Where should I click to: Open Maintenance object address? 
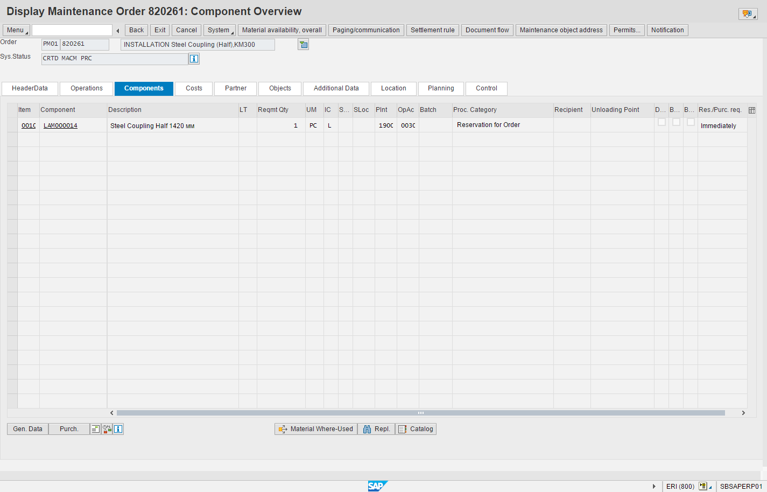click(x=561, y=30)
